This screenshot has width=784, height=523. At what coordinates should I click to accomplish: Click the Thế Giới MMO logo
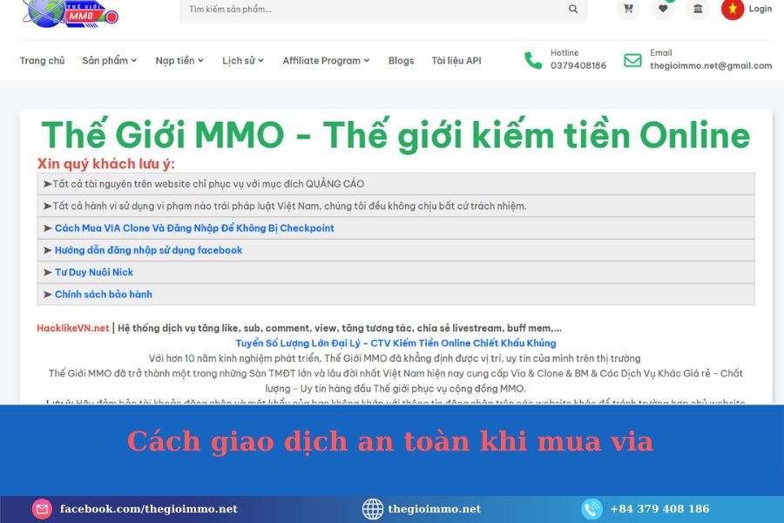click(x=70, y=12)
